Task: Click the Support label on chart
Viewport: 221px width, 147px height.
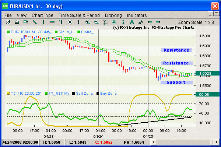Action: 176,82
